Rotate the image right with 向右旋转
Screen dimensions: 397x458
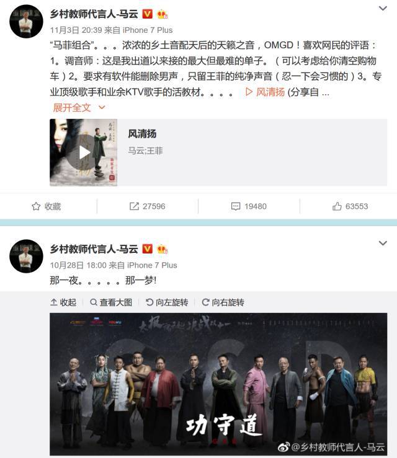[x=223, y=302]
